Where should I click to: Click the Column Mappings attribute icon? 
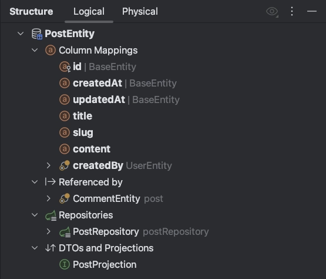coord(51,50)
